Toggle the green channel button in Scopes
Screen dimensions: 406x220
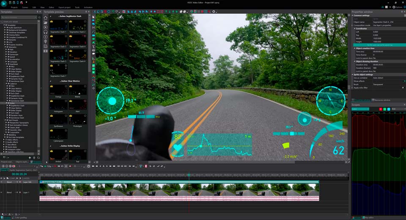tap(385, 109)
